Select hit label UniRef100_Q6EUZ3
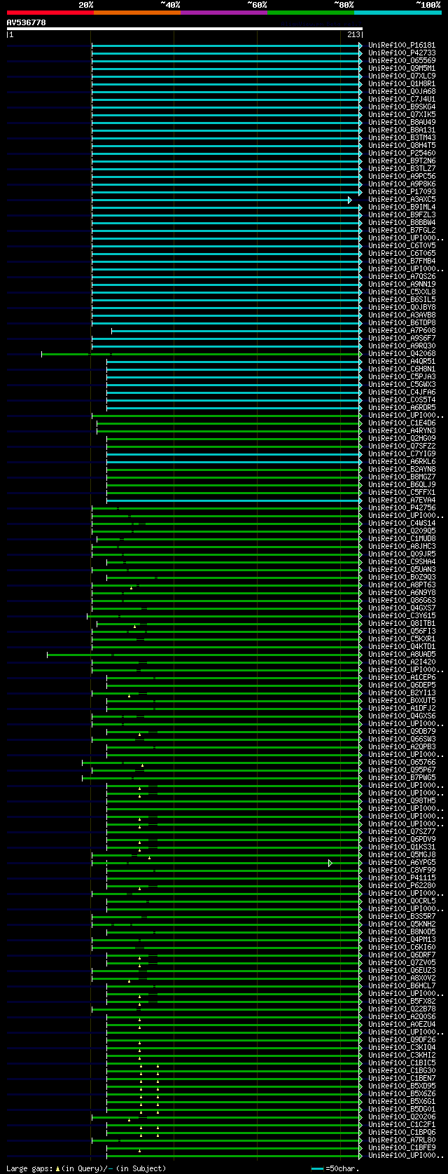 coord(402,970)
